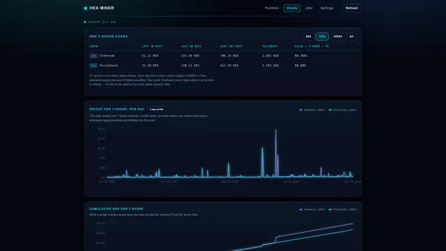
Task: Click the $0.3691 value
Action: pos(301,56)
